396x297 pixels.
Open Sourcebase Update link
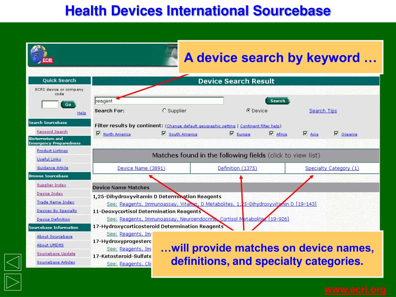pos(56,254)
